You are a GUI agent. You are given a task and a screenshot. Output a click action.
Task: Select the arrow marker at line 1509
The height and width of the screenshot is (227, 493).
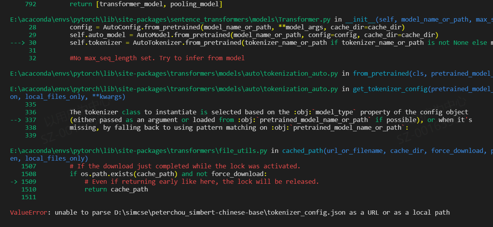[x=13, y=181]
